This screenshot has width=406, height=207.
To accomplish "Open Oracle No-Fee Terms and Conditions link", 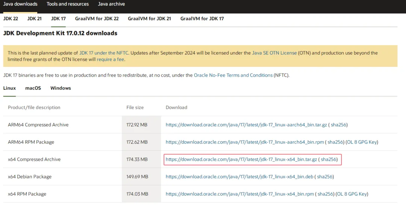I will pos(233,75).
